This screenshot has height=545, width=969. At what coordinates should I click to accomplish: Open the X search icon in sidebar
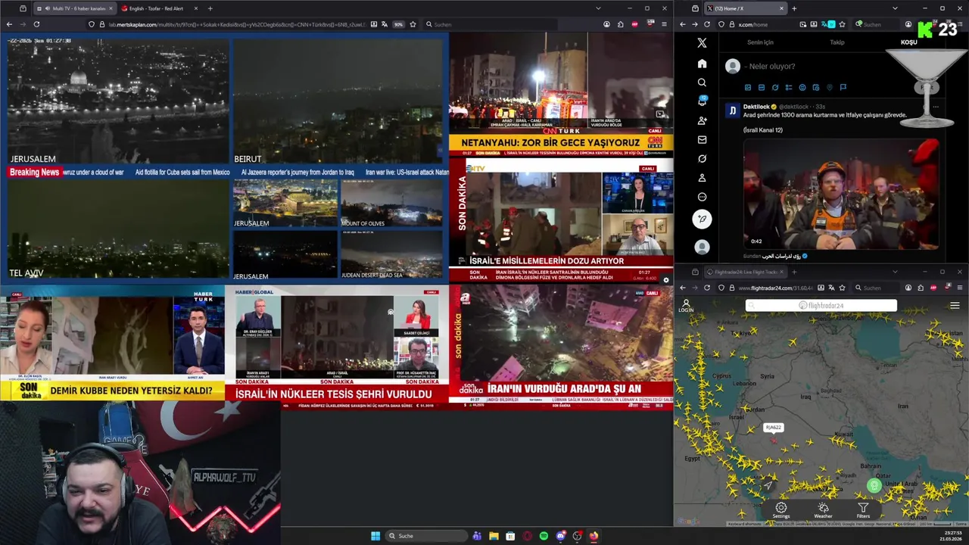702,83
